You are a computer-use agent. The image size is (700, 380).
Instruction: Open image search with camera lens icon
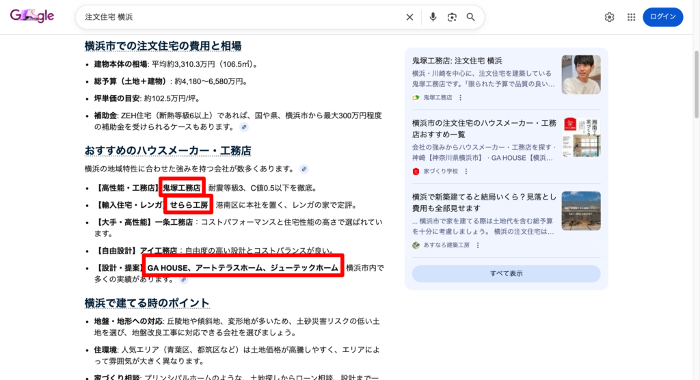point(452,17)
